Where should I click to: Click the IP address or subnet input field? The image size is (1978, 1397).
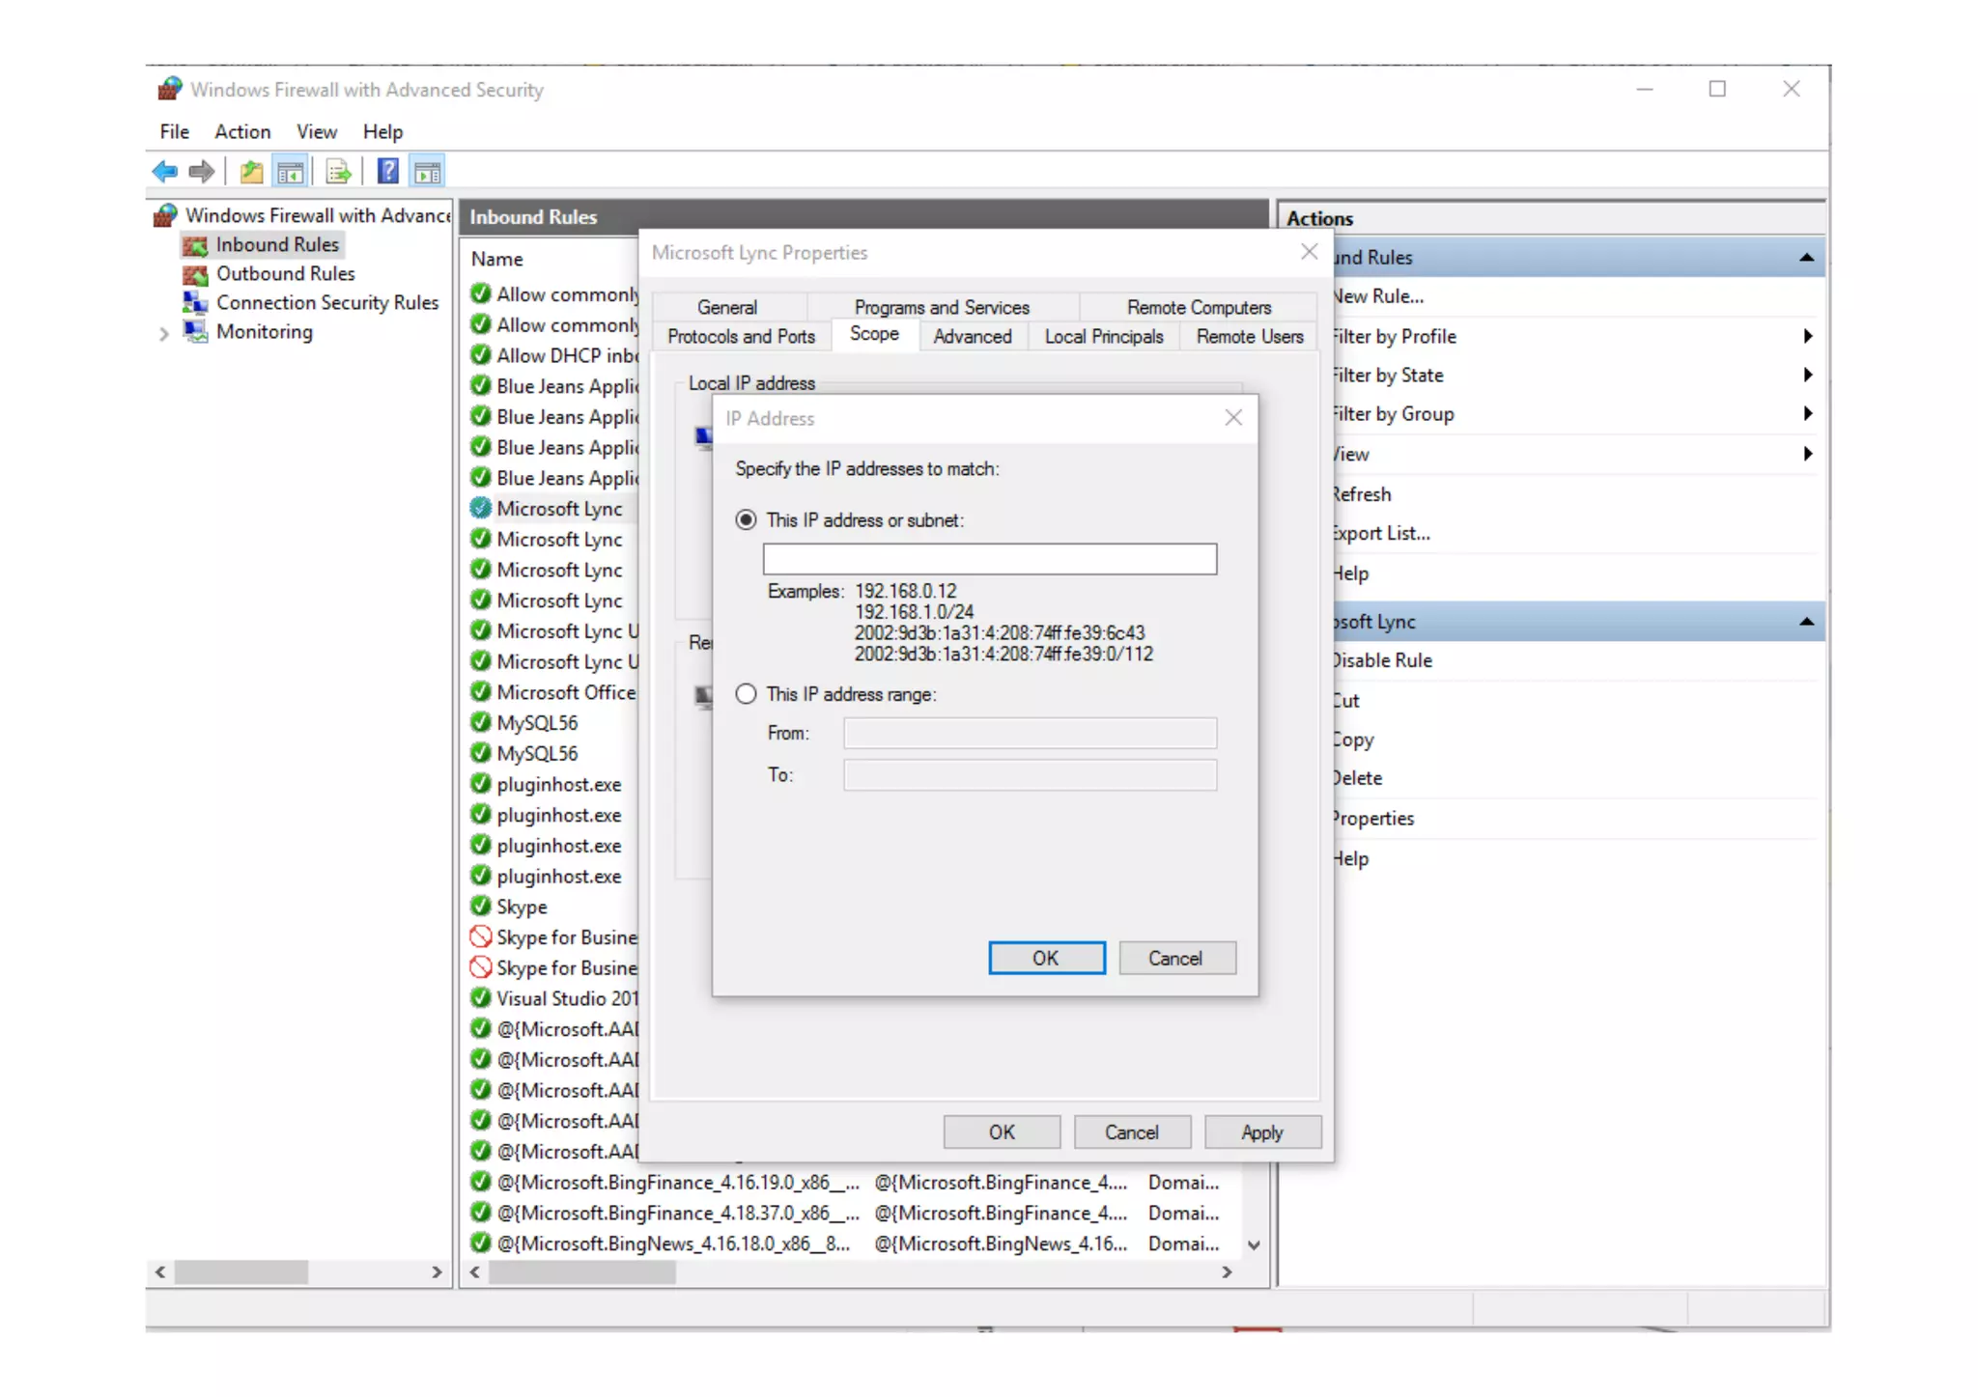[989, 559]
